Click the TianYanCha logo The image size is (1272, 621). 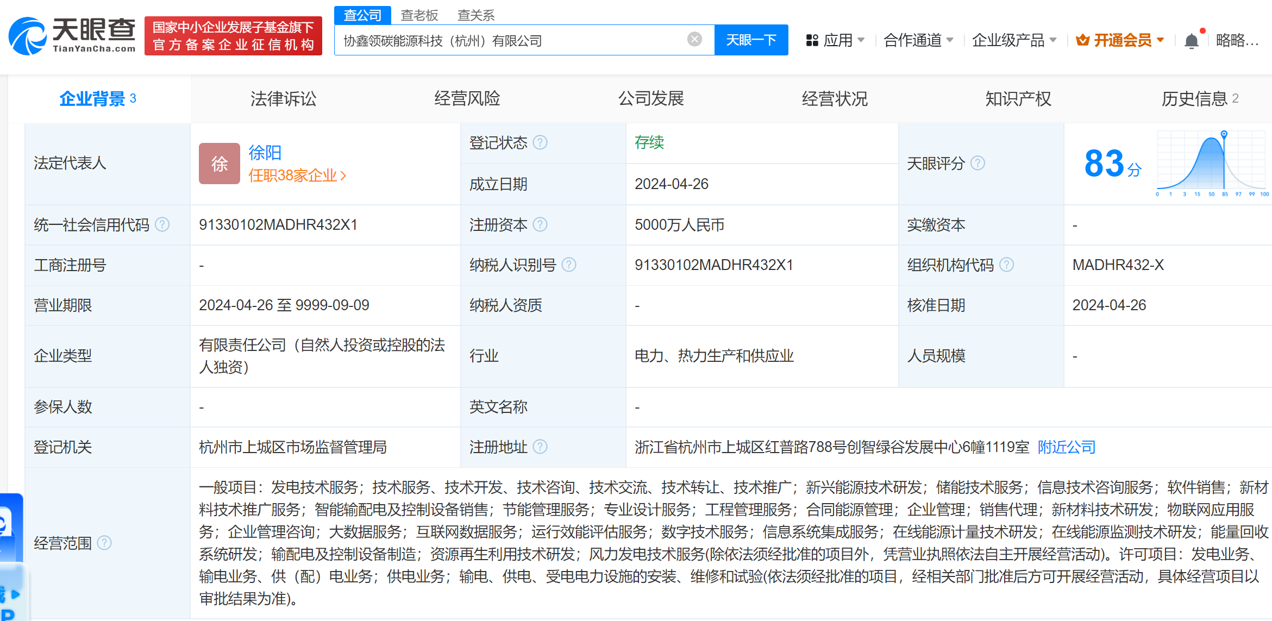pyautogui.click(x=72, y=36)
